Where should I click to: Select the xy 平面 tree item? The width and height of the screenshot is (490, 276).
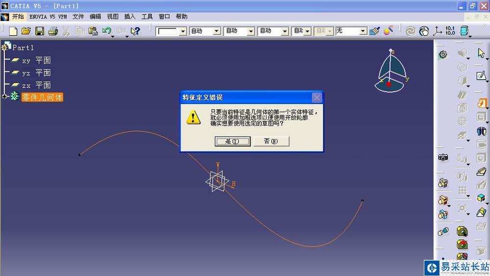[36, 61]
